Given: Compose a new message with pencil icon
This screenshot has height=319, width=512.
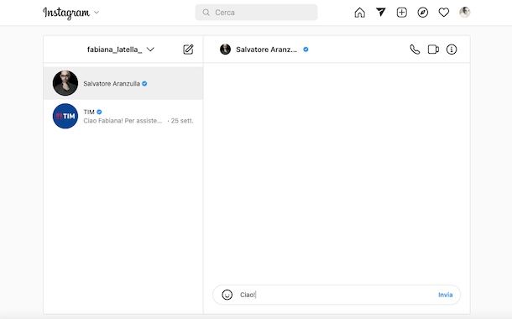Looking at the screenshot, I should coord(188,50).
